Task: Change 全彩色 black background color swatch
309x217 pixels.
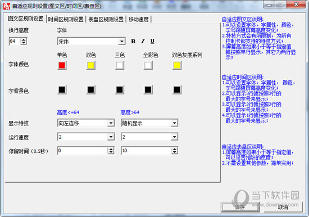Action: [148, 90]
